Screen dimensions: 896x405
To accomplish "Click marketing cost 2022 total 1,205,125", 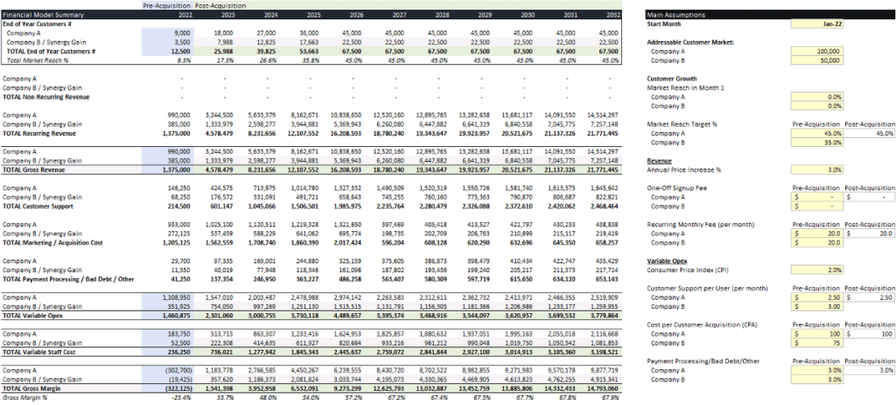I will tap(178, 243).
